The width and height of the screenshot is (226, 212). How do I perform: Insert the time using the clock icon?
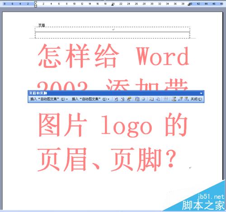pyautogui.click(x=143, y=99)
